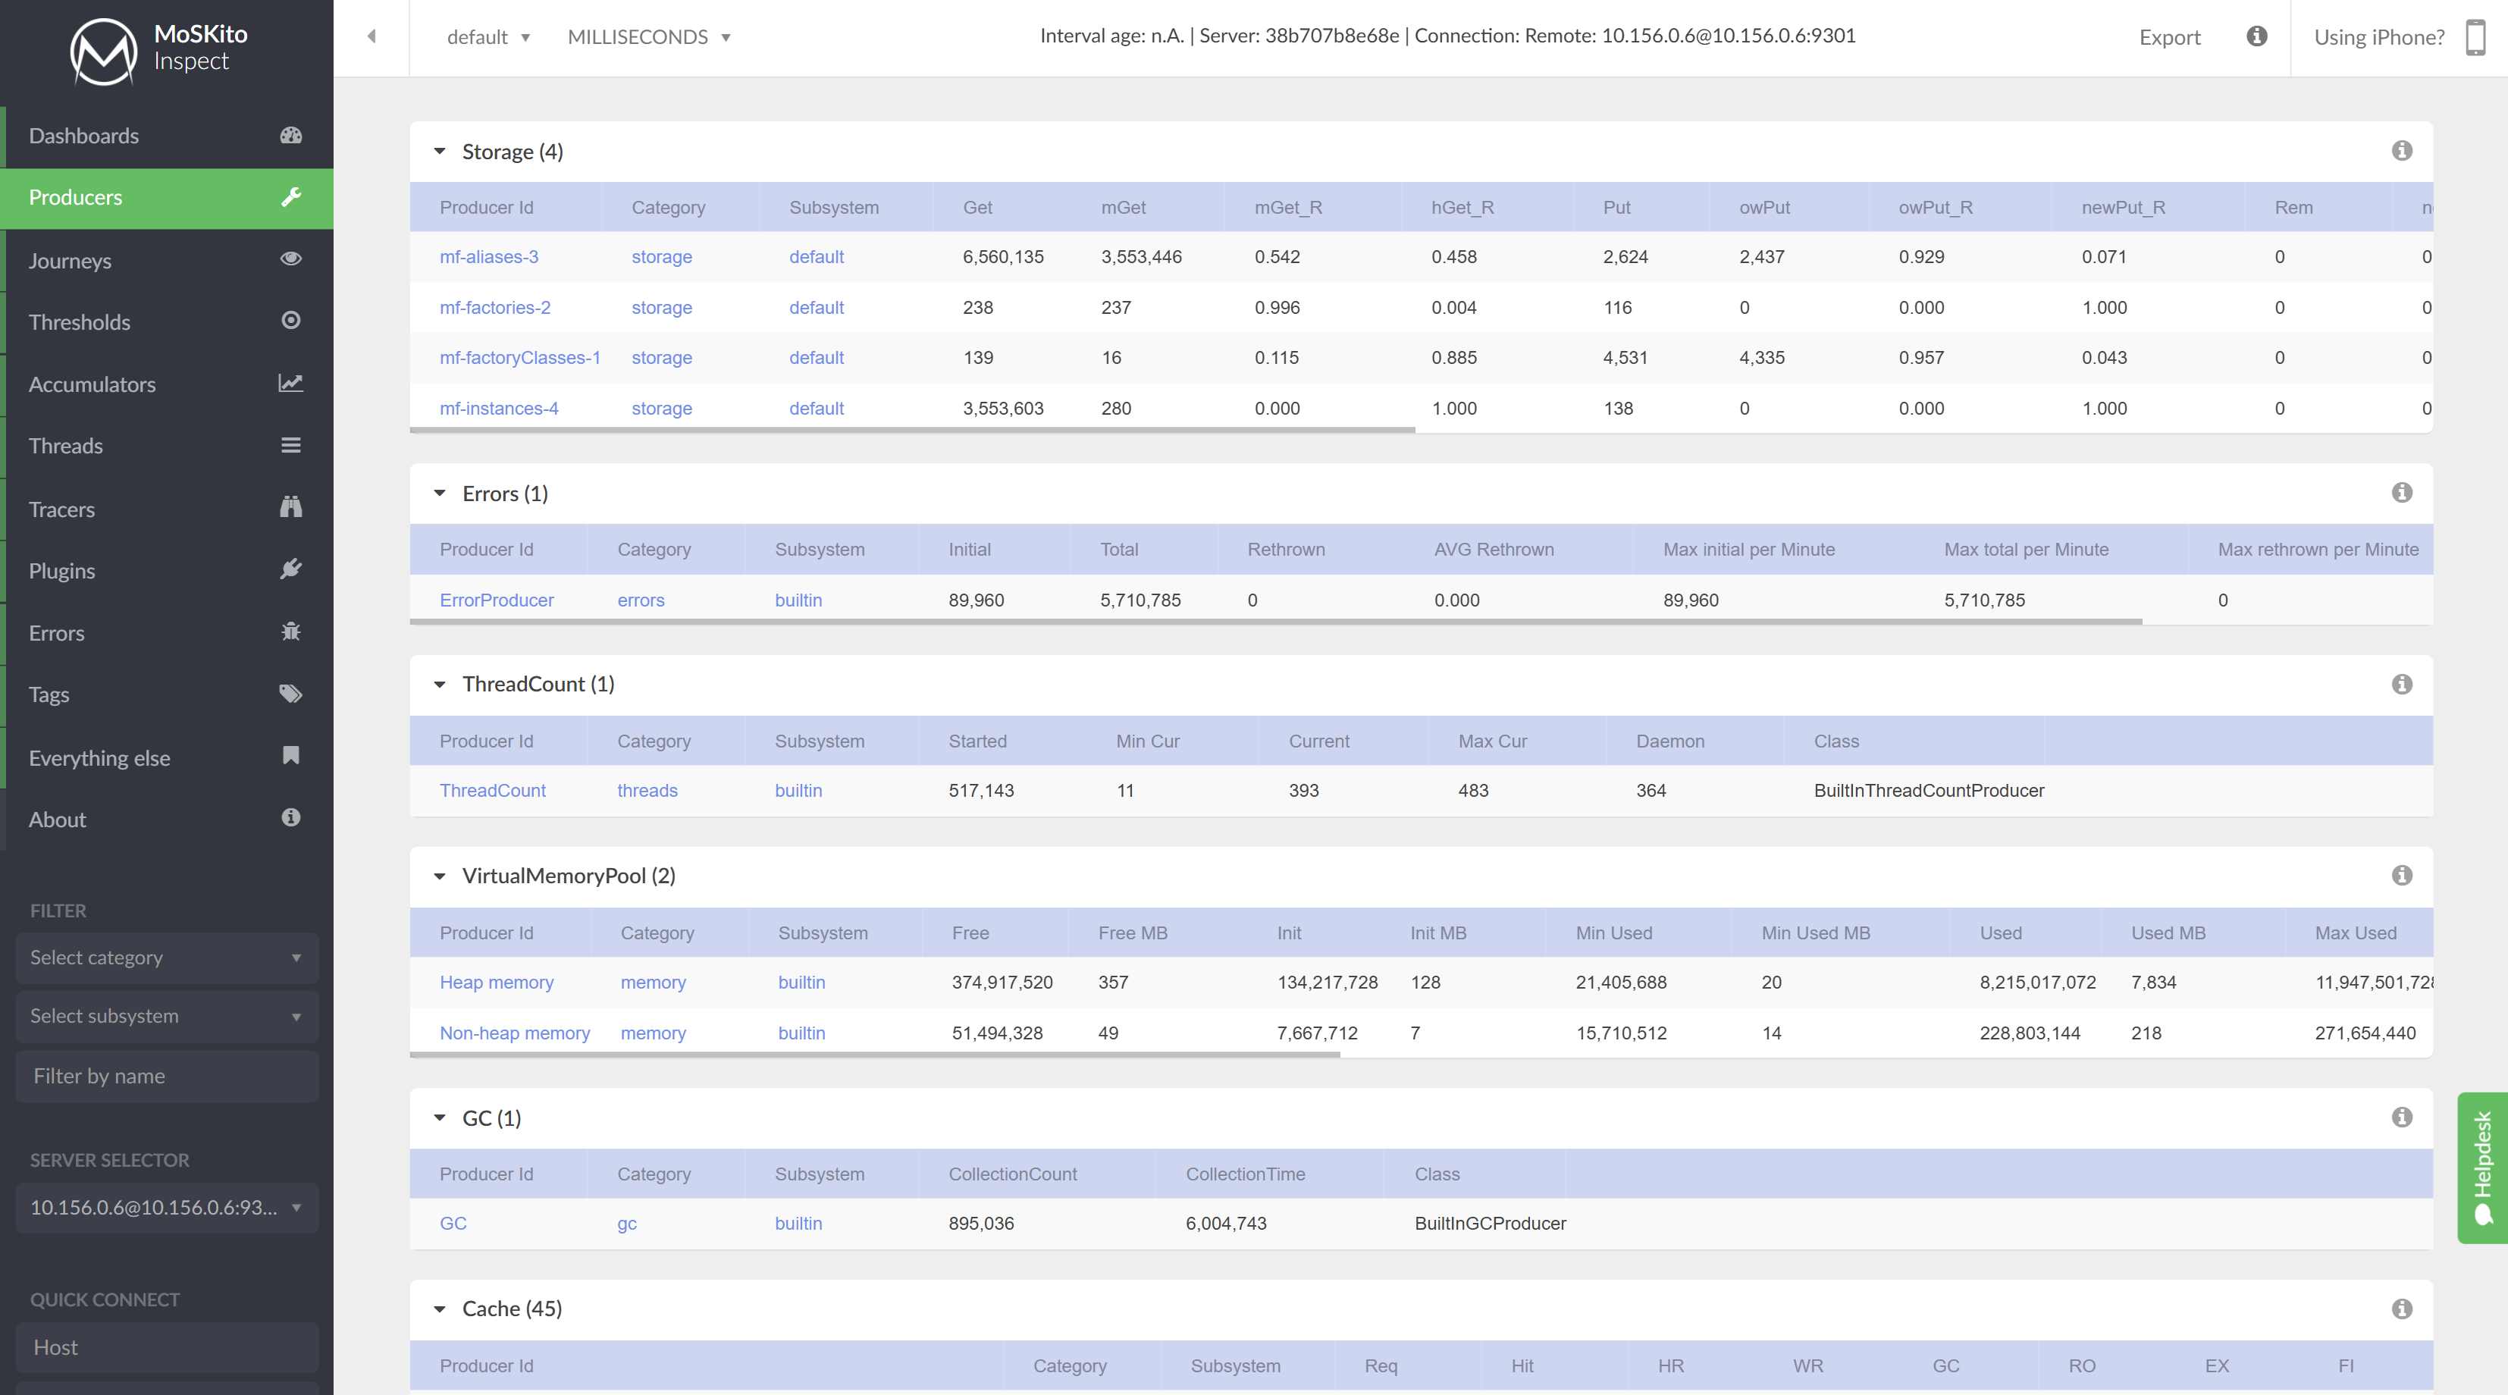Click the Export button

point(2169,37)
